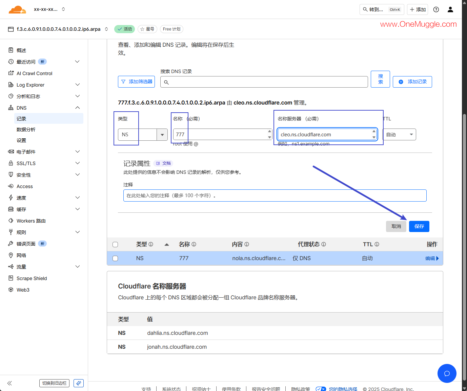Open 网络 network in sidebar
Viewport: 467px width, 391px height.
(x=21, y=255)
